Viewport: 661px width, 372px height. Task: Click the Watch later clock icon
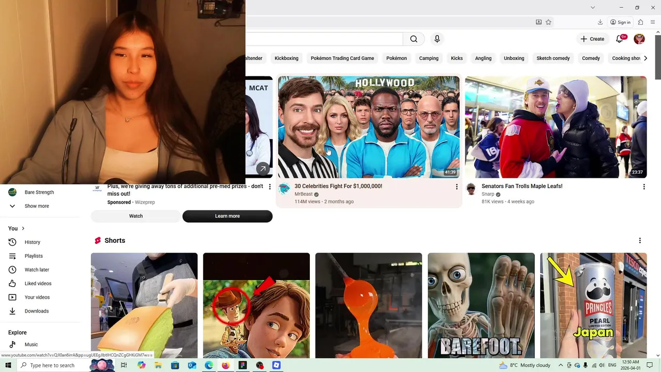coord(12,270)
